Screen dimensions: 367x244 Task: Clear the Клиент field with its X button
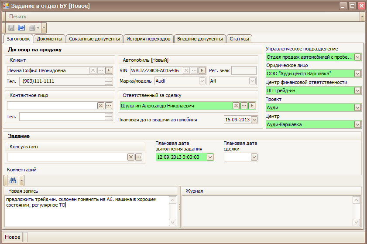93,70
